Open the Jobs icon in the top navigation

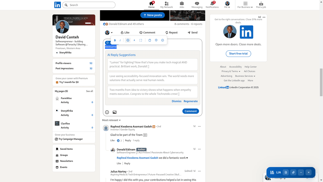[x=182, y=5]
